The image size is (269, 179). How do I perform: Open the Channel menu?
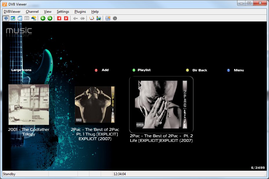point(32,12)
